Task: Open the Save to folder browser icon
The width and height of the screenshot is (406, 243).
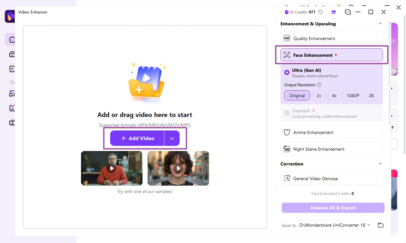Action: [x=381, y=225]
